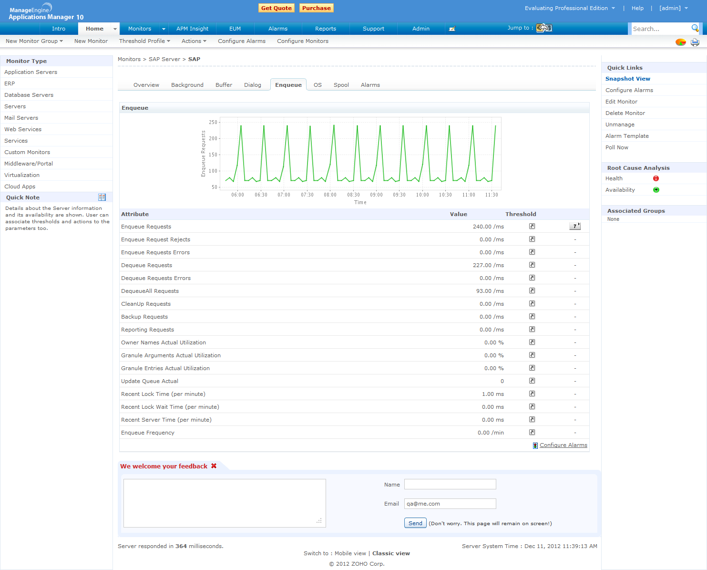Click the Quick Note icon
Screen dimensions: 707x570
pos(102,197)
